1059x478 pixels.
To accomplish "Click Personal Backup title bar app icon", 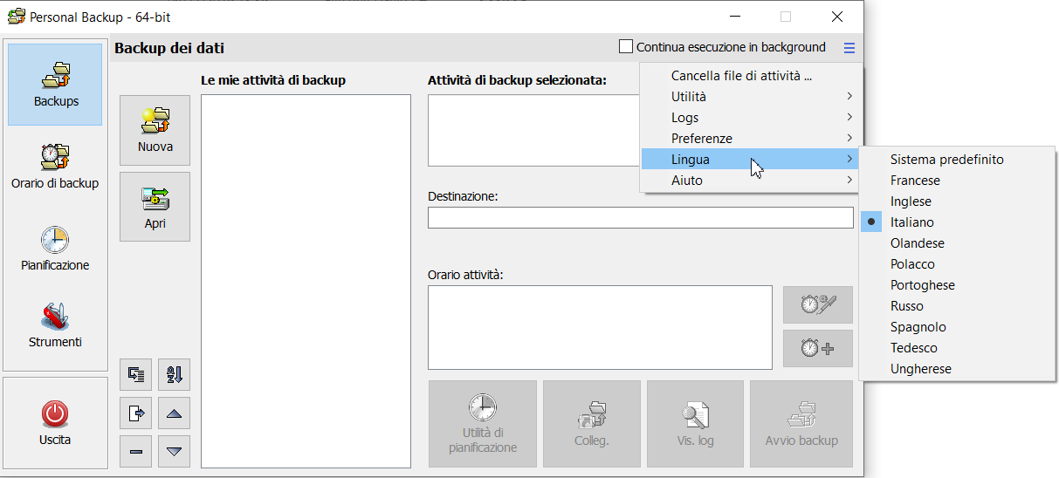I will (16, 17).
